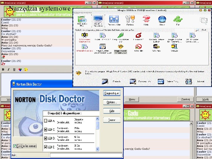Check the A: diskette drive checkbox
The height and width of the screenshot is (159, 212).
click(46, 121)
